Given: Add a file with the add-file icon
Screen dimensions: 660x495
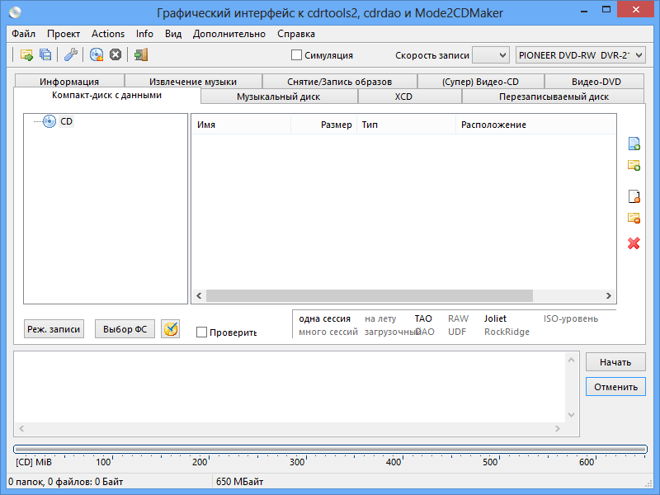Looking at the screenshot, I should pos(634,144).
